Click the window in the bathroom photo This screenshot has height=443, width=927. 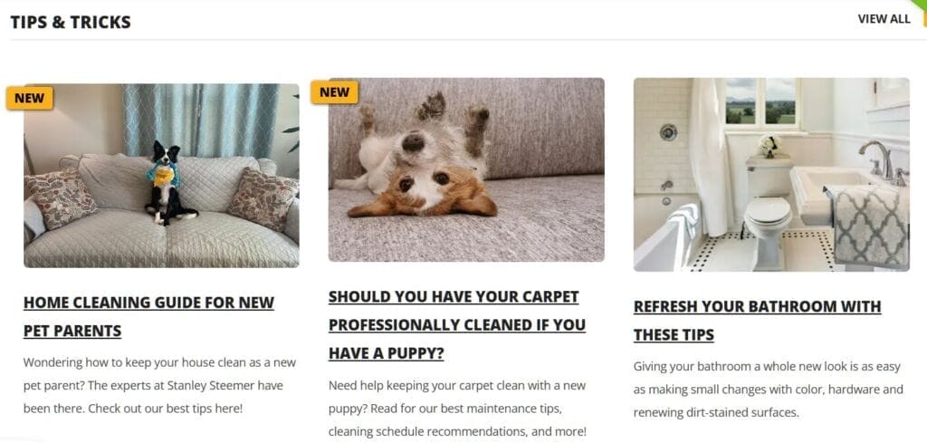pos(760,102)
